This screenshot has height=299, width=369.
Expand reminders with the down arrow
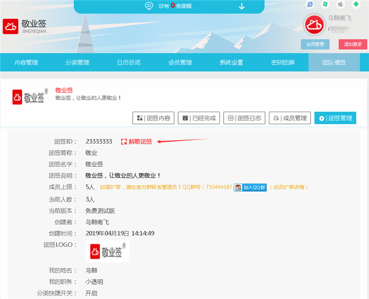[x=241, y=6]
